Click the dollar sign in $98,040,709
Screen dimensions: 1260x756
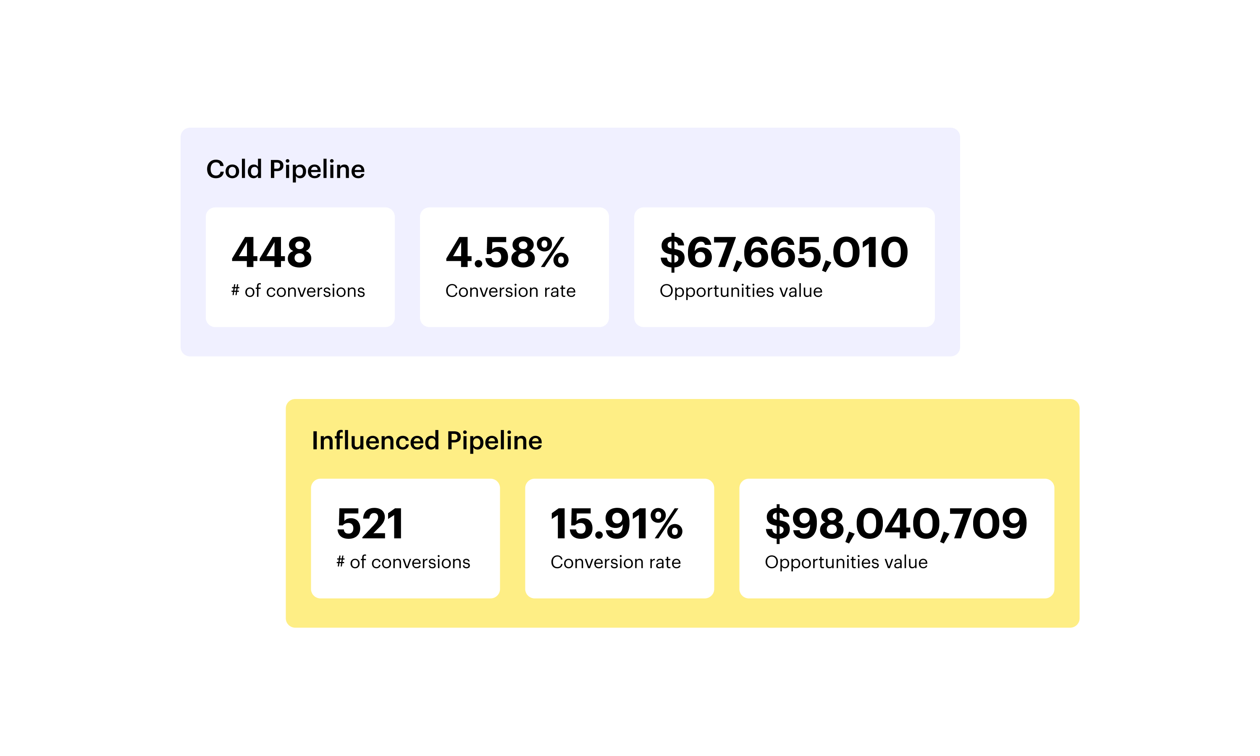tap(778, 524)
